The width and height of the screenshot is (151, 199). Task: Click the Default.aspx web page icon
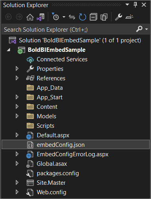(30, 135)
